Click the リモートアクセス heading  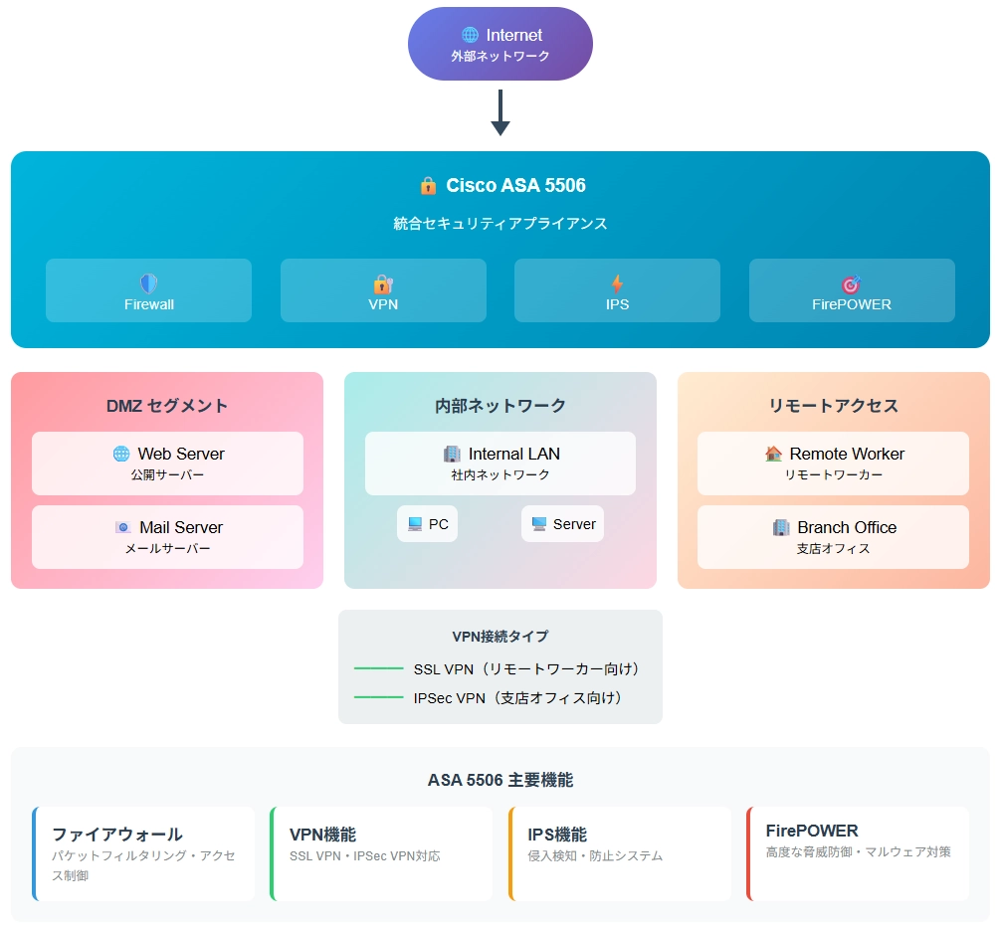[834, 406]
